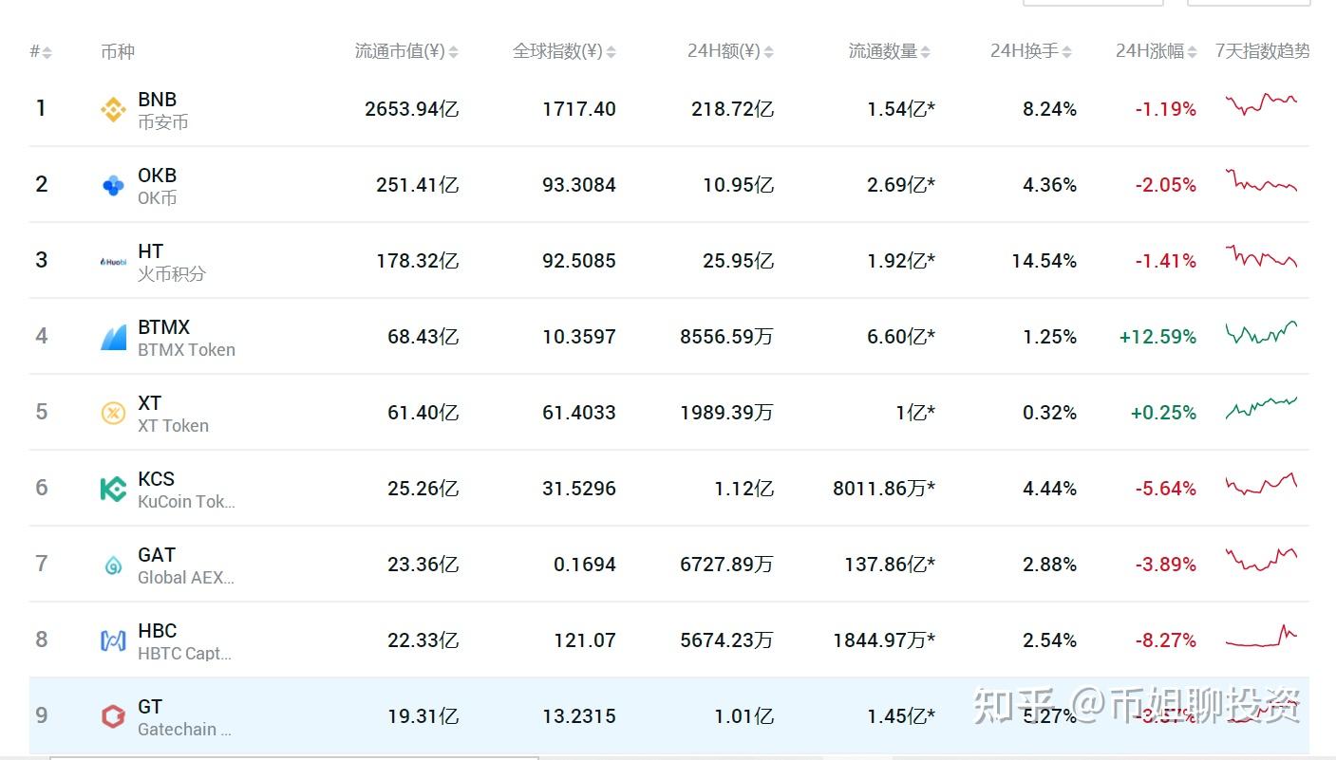Select HBC 24H change -8.27%
This screenshot has height=760, width=1336.
click(x=1165, y=640)
